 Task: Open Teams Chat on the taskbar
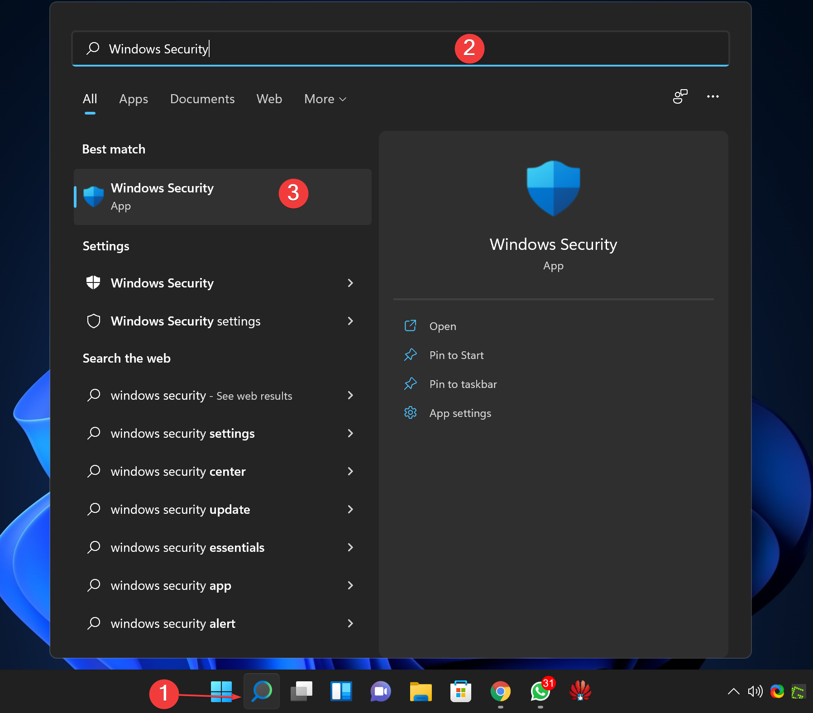[x=381, y=691]
